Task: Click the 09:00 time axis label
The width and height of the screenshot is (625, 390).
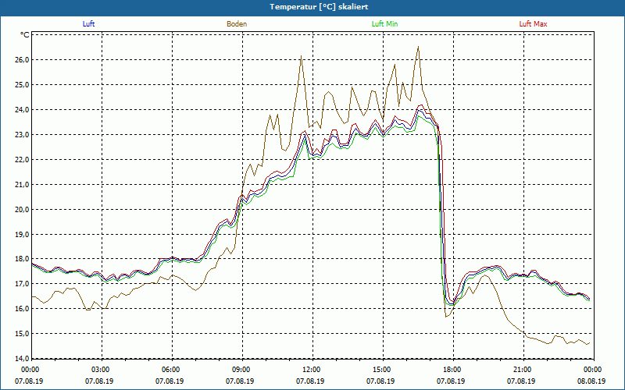Action: pyautogui.click(x=243, y=370)
